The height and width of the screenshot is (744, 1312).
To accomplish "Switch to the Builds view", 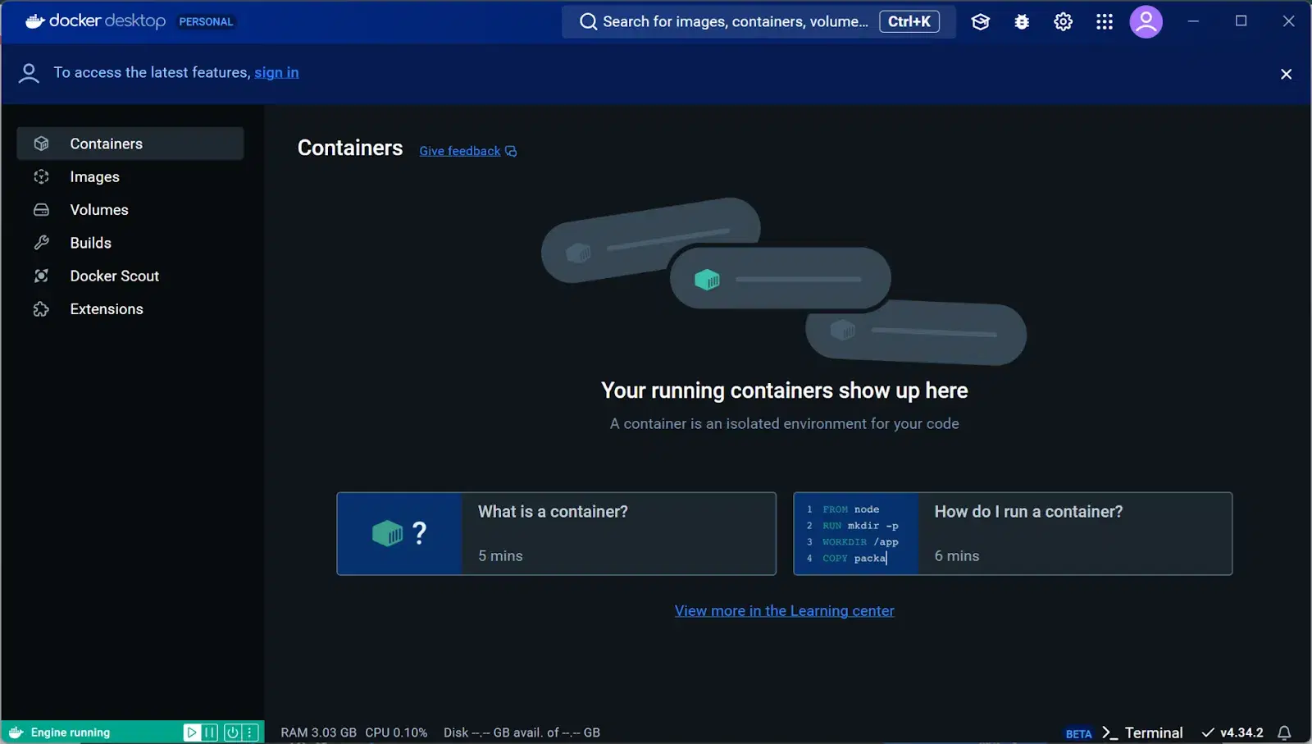I will 130,243.
